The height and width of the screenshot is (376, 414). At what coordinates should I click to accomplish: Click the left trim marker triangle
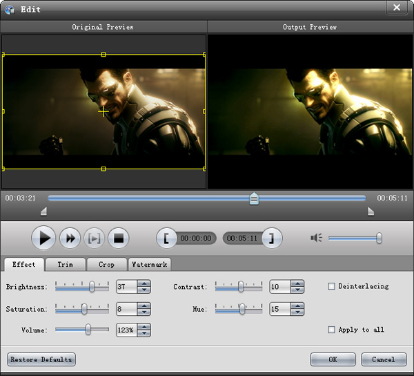[x=44, y=211]
